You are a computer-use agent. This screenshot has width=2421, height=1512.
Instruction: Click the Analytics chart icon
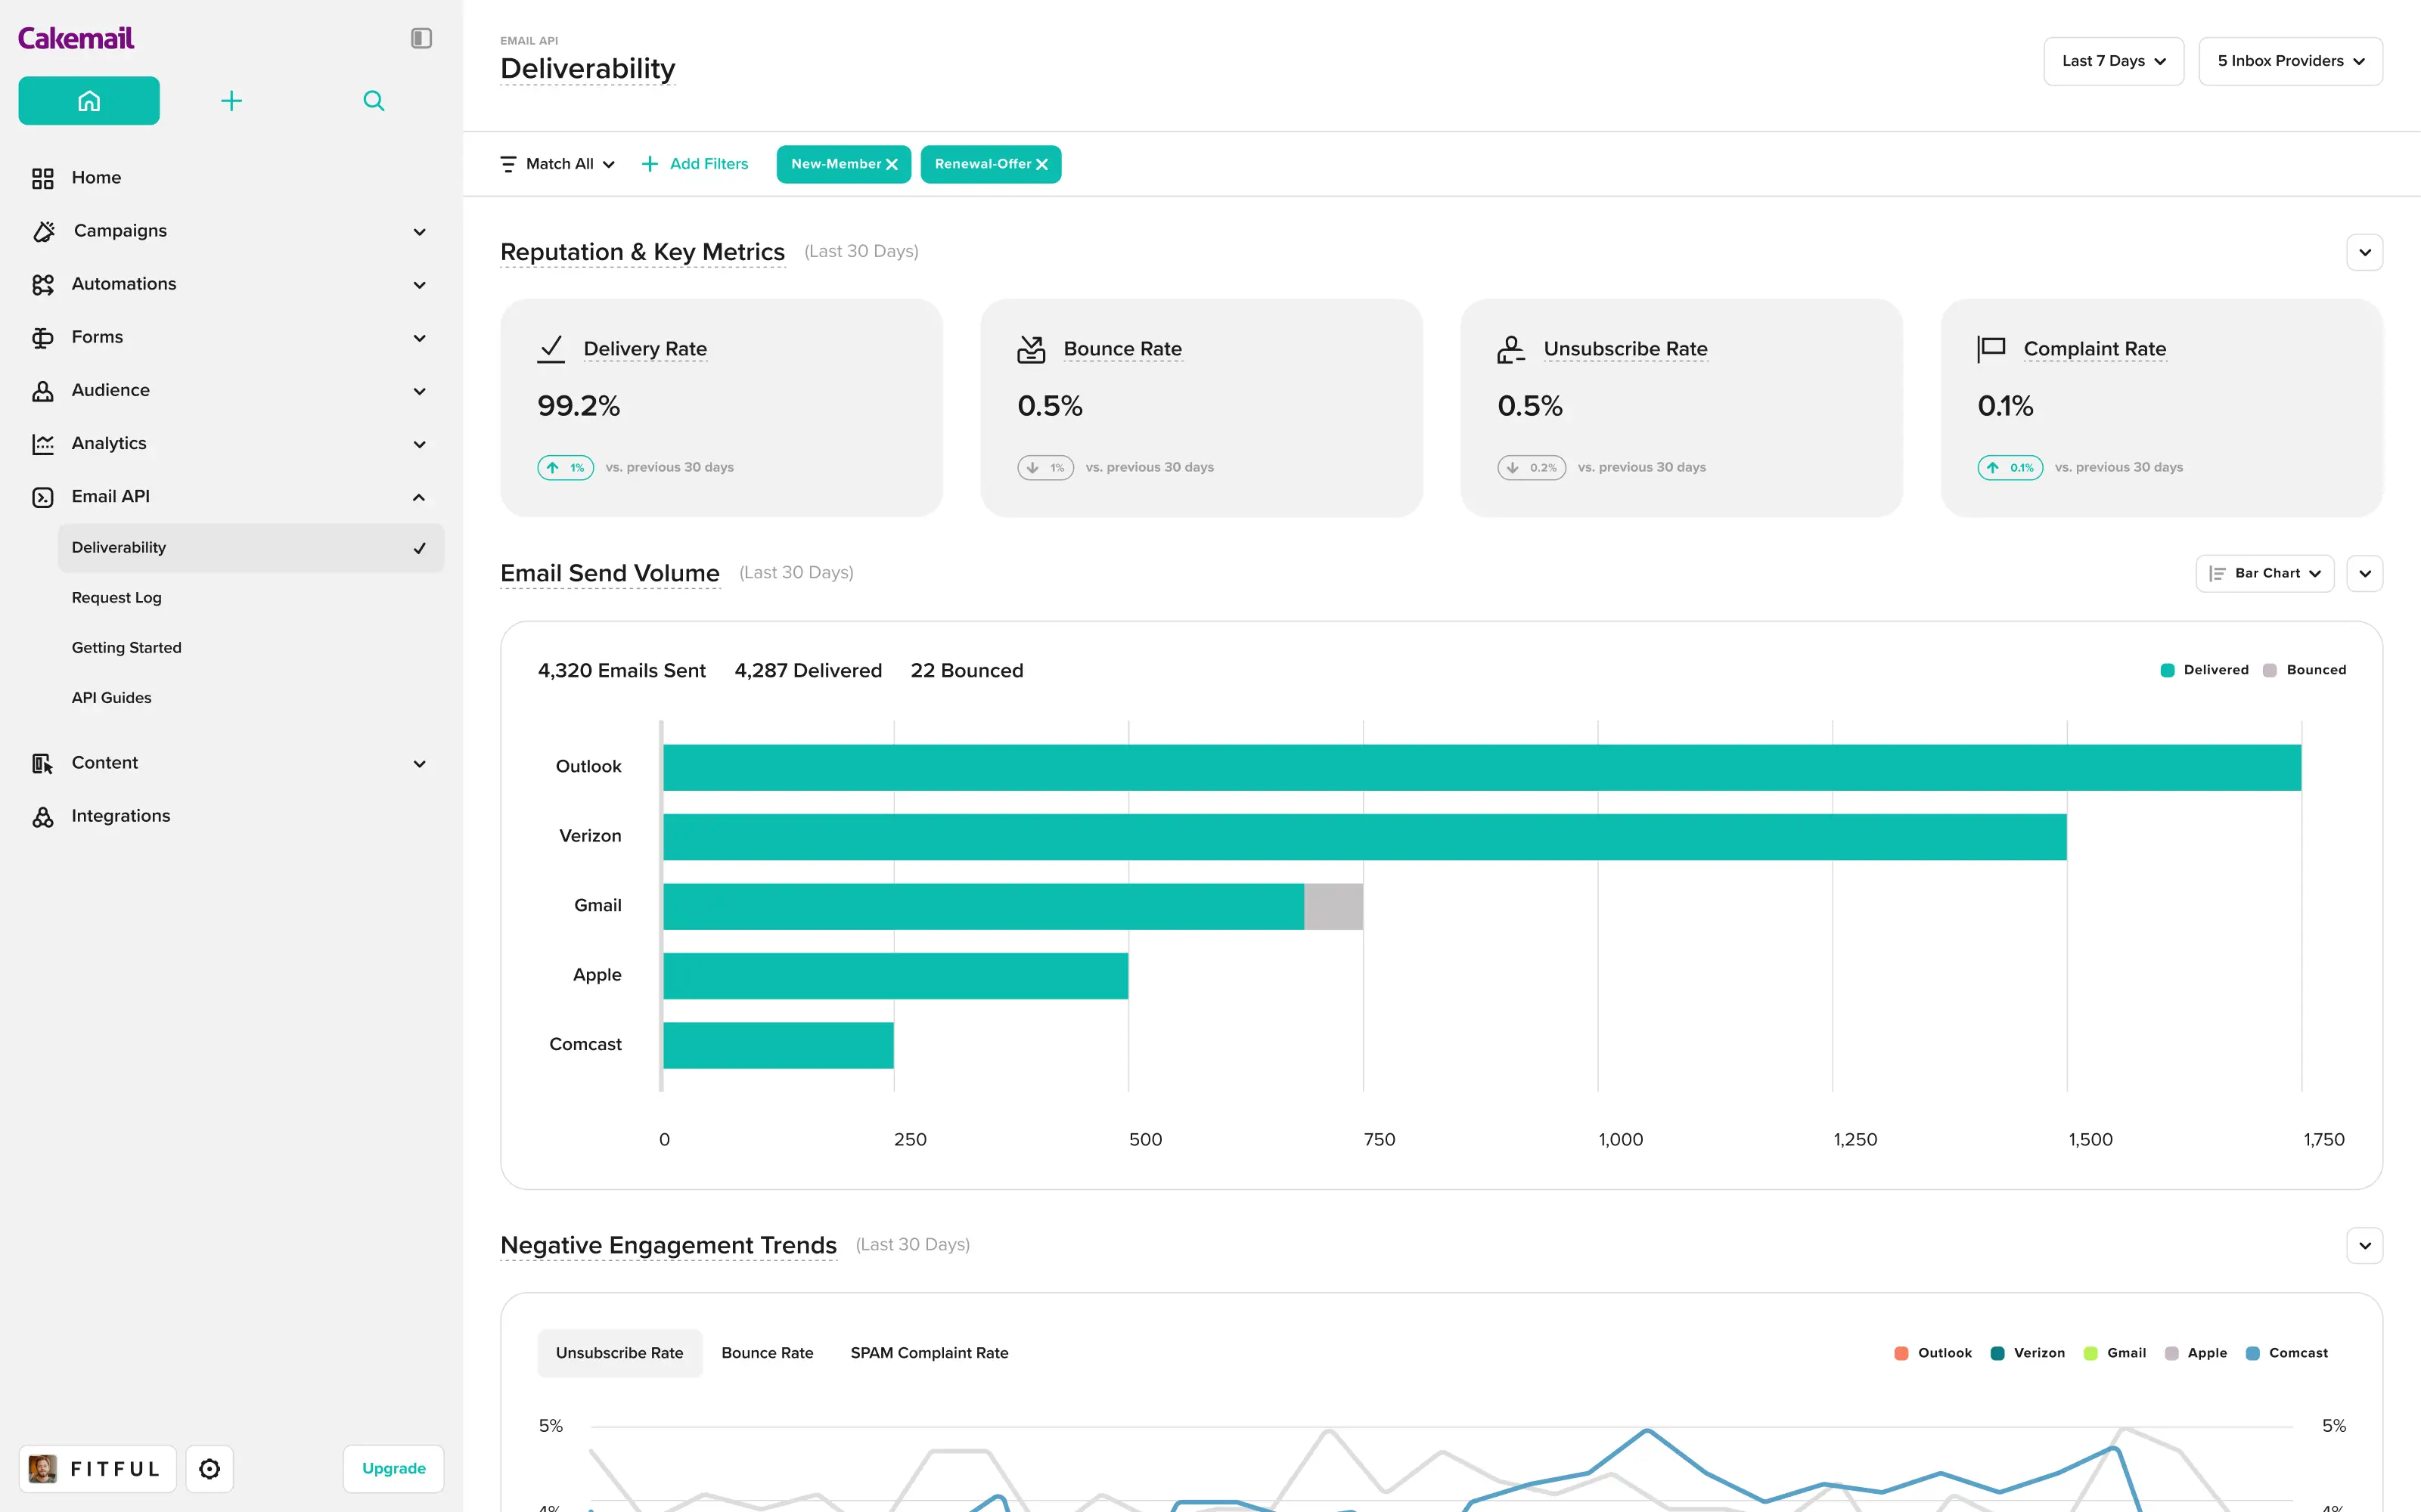tap(42, 443)
